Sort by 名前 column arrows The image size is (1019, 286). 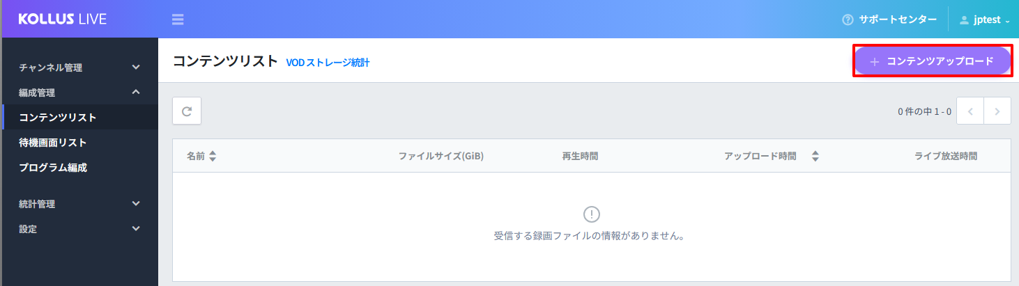(213, 157)
